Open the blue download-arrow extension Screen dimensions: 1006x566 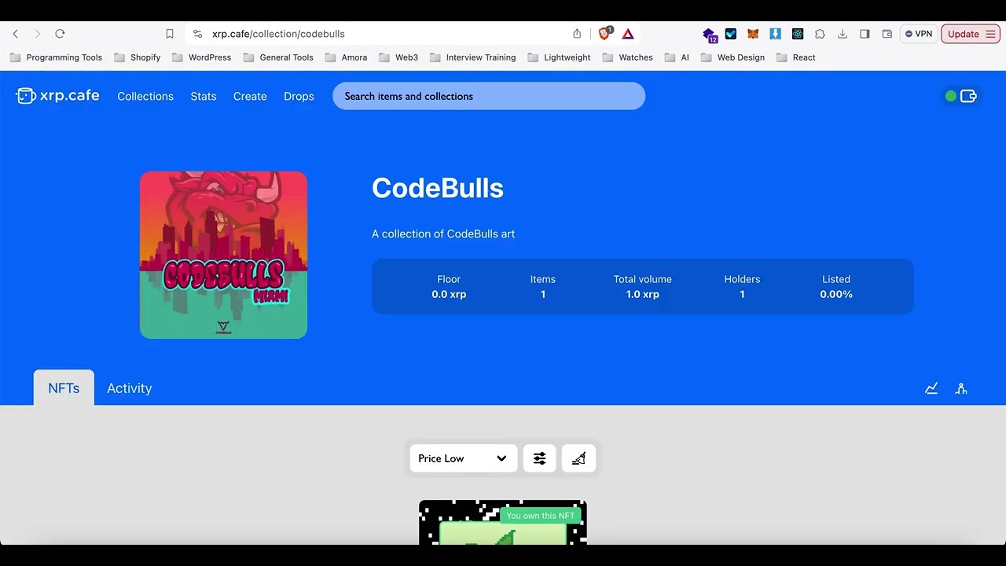pyautogui.click(x=775, y=34)
